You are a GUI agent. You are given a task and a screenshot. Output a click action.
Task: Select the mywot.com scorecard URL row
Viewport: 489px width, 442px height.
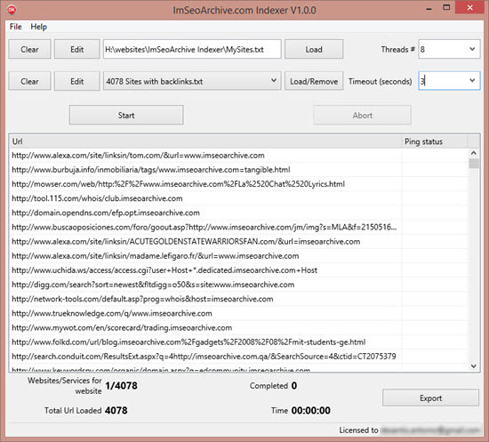tap(238, 327)
